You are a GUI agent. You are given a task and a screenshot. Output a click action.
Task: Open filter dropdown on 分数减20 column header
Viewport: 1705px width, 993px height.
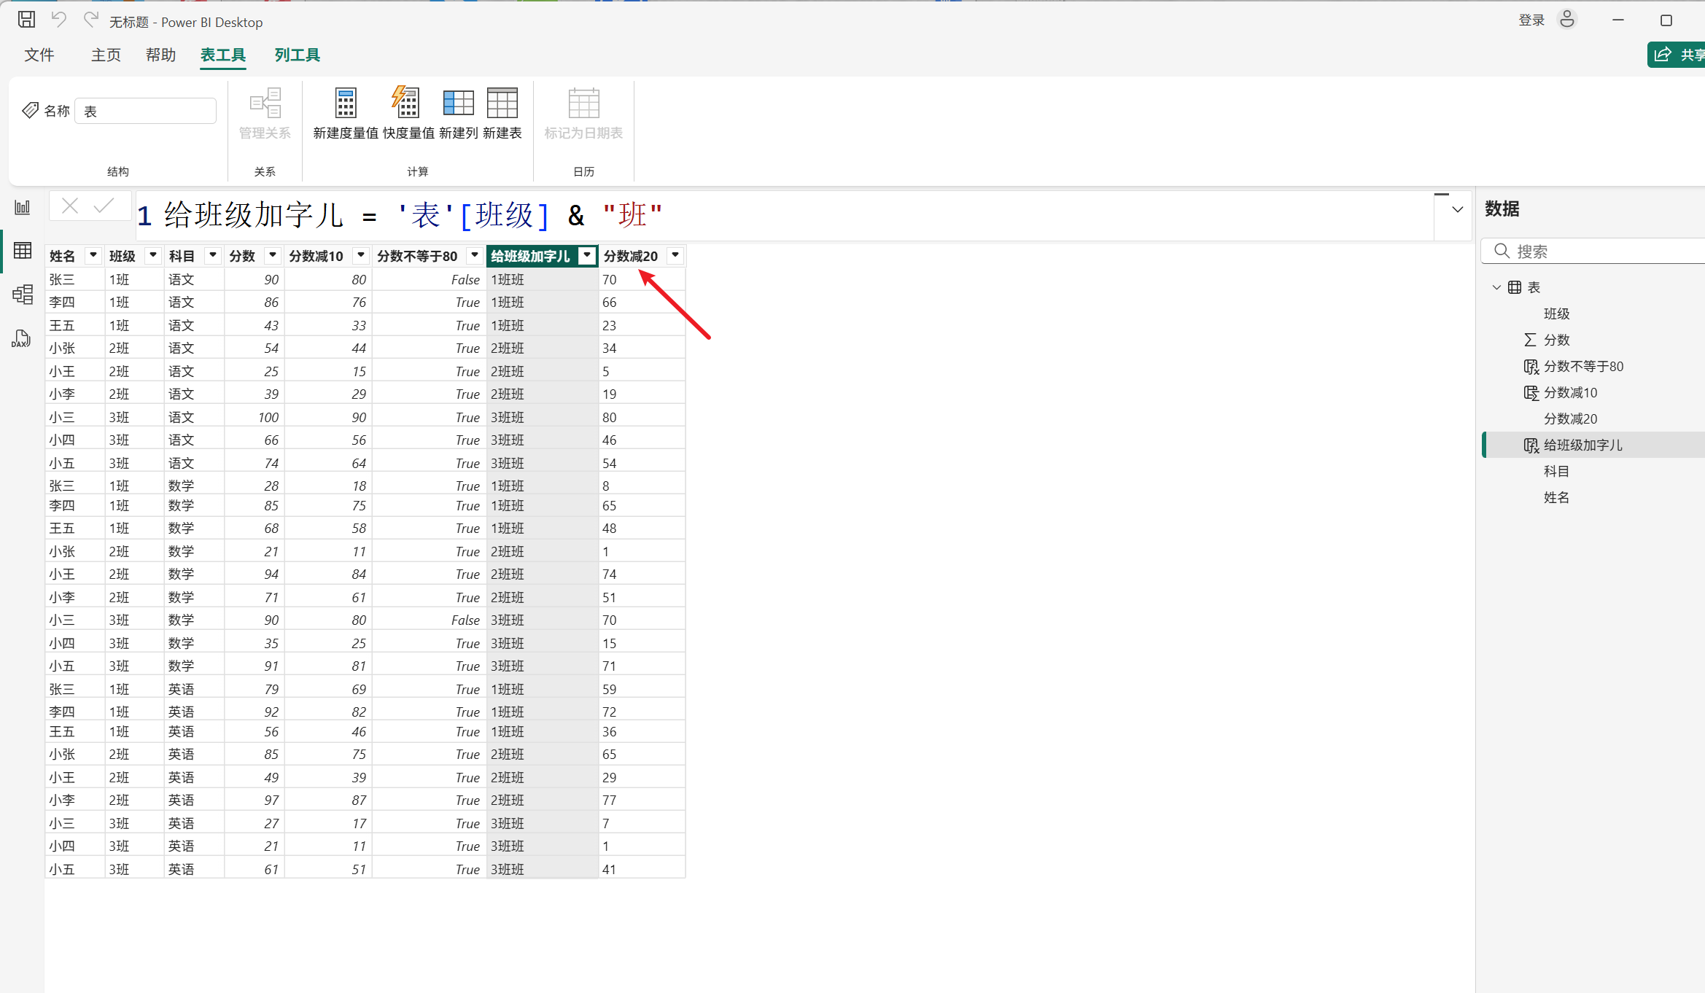point(675,255)
